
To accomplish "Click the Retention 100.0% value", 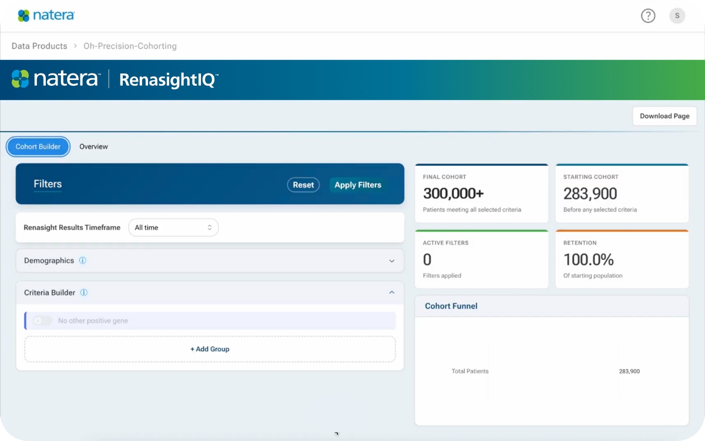I will coord(589,259).
